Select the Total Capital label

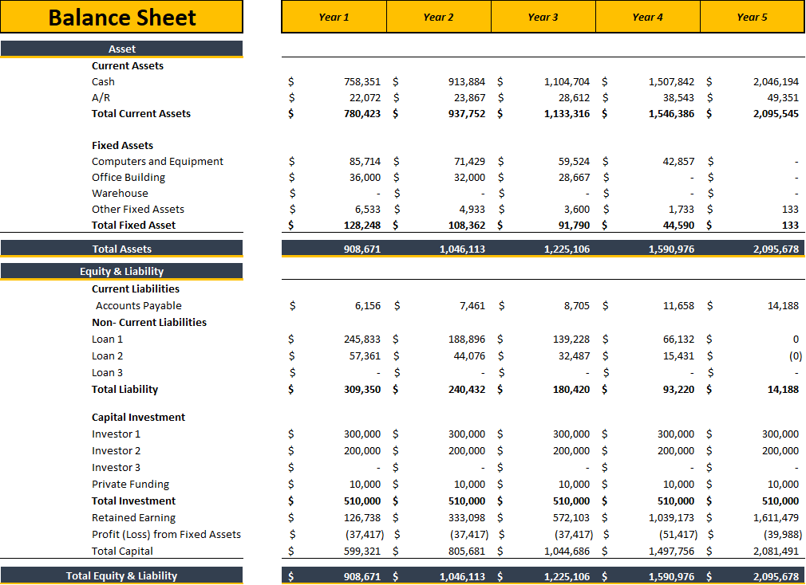point(122,551)
